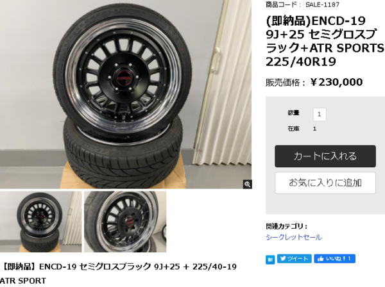Open the シークレットセール category link
The width and height of the screenshot is (385, 287).
294,237
